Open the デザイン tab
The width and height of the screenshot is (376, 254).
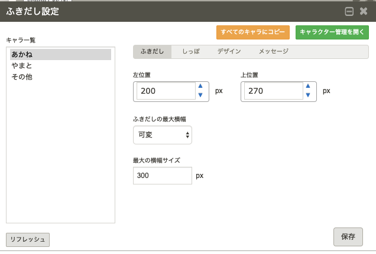(x=229, y=52)
